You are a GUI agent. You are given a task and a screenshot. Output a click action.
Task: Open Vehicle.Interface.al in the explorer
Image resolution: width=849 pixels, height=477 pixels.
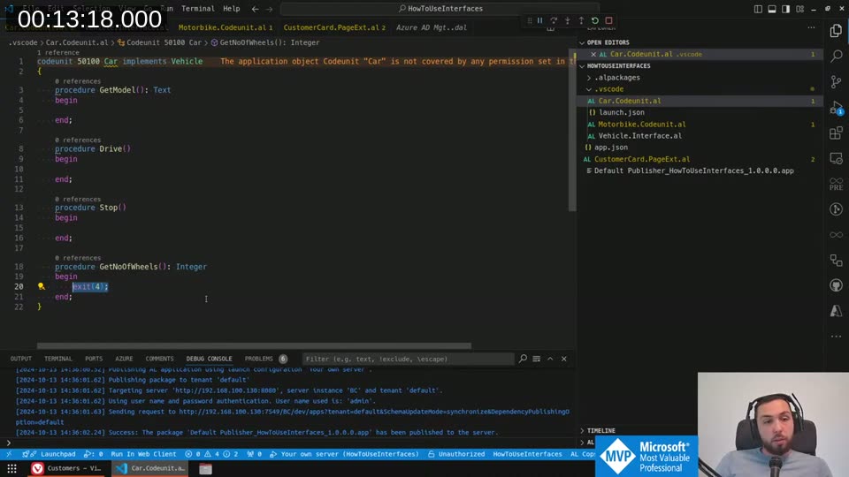pyautogui.click(x=639, y=136)
